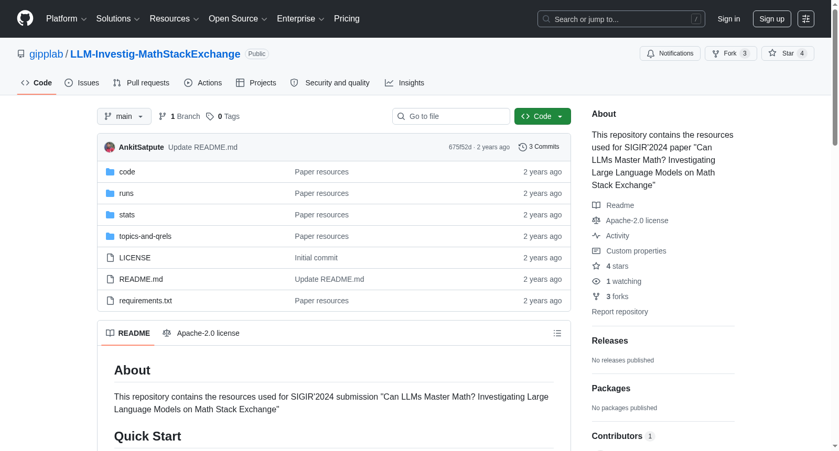Click the Sign in link
Viewport: 839px width, 451px height.
click(x=729, y=19)
